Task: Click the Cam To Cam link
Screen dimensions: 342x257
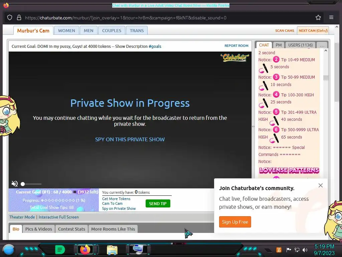Action: [x=112, y=203]
